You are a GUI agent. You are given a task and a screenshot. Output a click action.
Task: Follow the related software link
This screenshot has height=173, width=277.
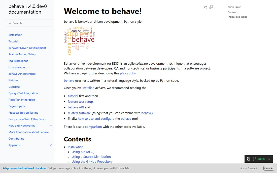[x=79, y=113]
